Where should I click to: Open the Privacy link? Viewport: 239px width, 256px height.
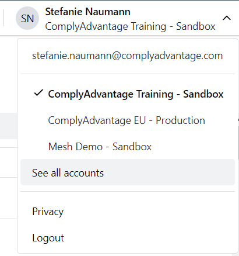[48, 212]
